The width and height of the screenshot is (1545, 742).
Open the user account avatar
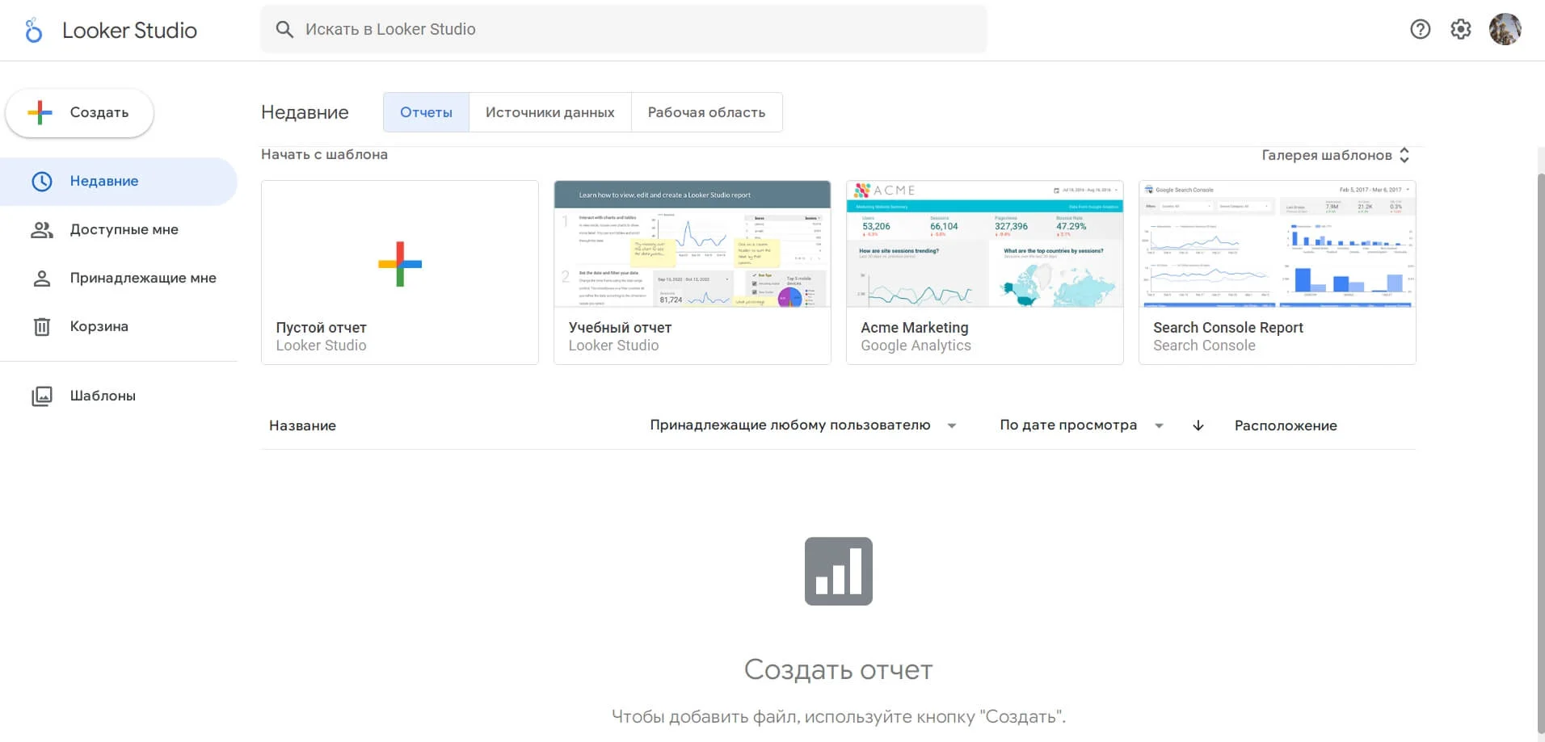coord(1505,30)
